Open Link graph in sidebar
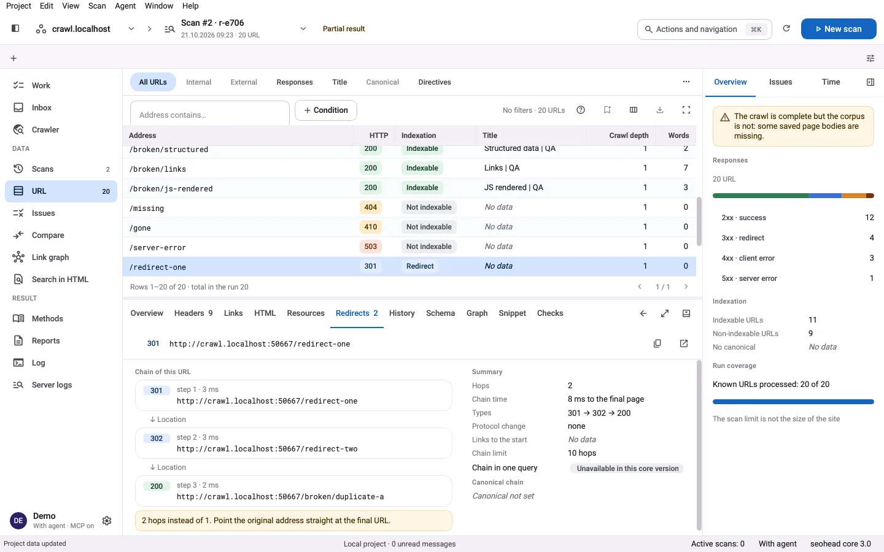Image resolution: width=884 pixels, height=552 pixels. point(61,258)
